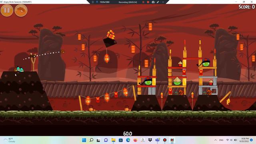Open the notification center badge

coord(252,140)
